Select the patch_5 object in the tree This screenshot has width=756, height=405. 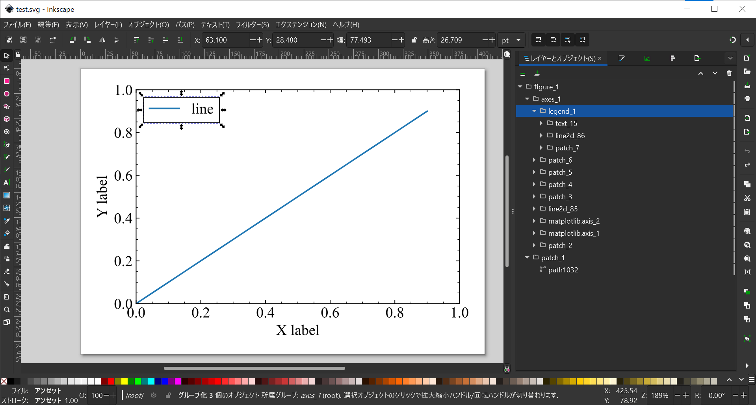coord(560,172)
